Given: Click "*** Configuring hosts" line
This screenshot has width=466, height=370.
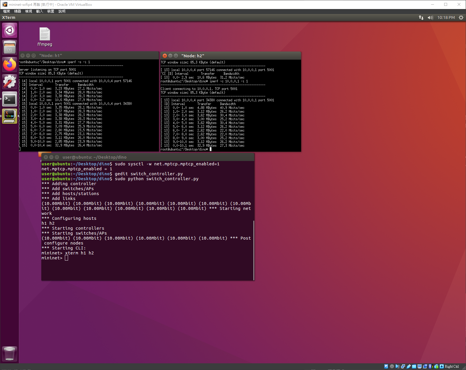Looking at the screenshot, I should (69, 218).
